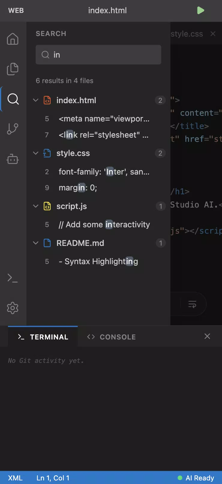This screenshot has height=484, width=222.
Task: Open the terminal prompt sidebar icon
Action: coord(13,278)
